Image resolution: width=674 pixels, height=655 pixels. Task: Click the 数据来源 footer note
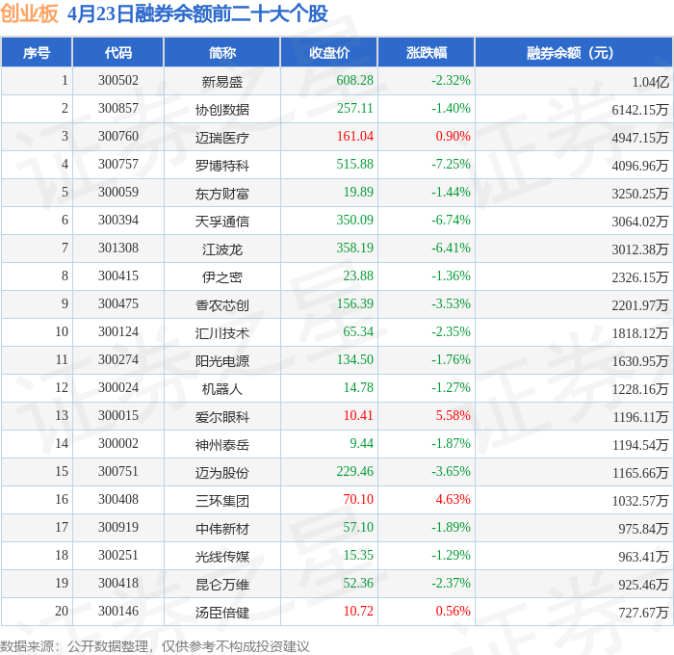(155, 646)
